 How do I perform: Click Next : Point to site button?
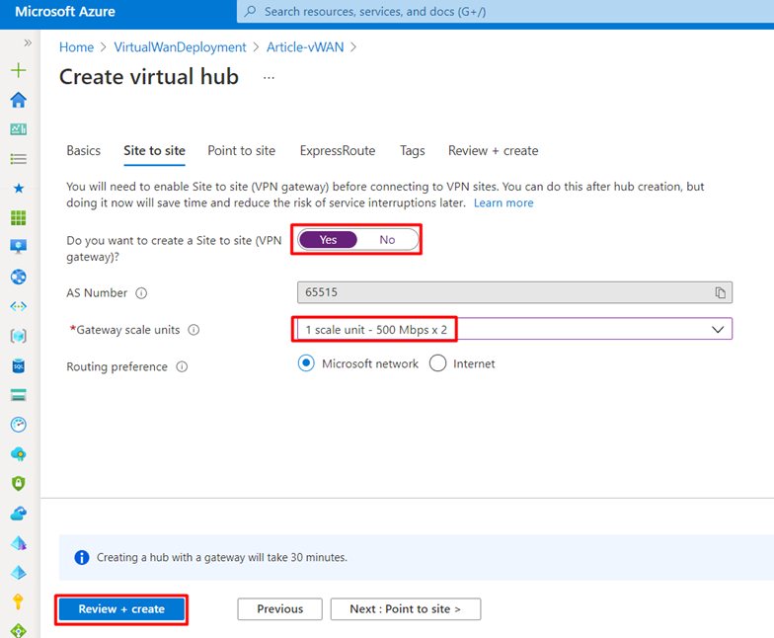[405, 609]
